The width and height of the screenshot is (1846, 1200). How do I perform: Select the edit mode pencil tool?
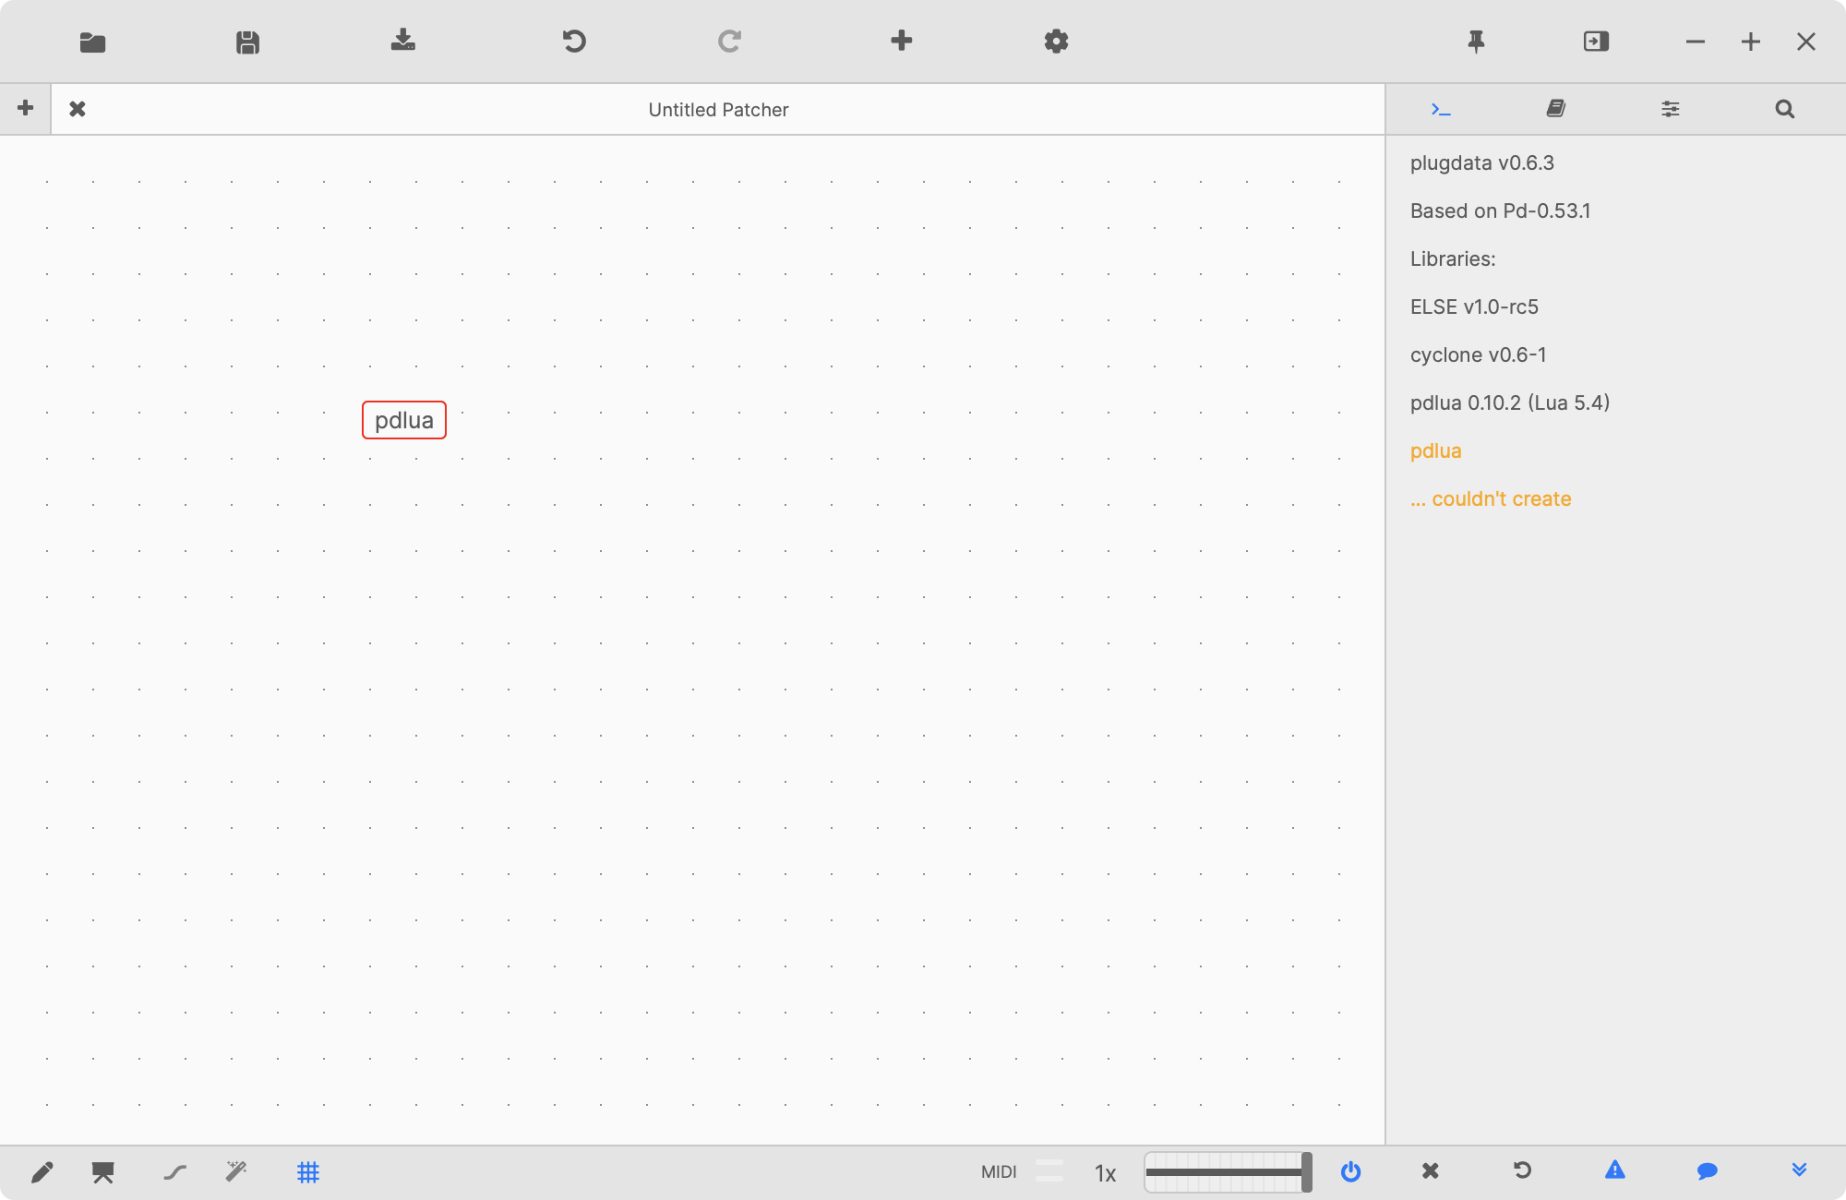click(42, 1172)
